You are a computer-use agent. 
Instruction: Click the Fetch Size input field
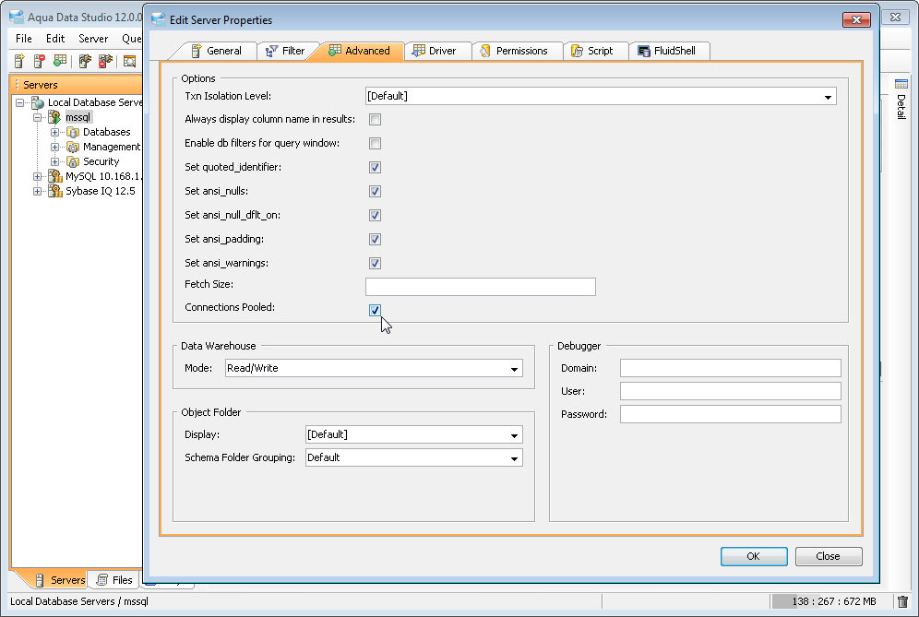[481, 287]
